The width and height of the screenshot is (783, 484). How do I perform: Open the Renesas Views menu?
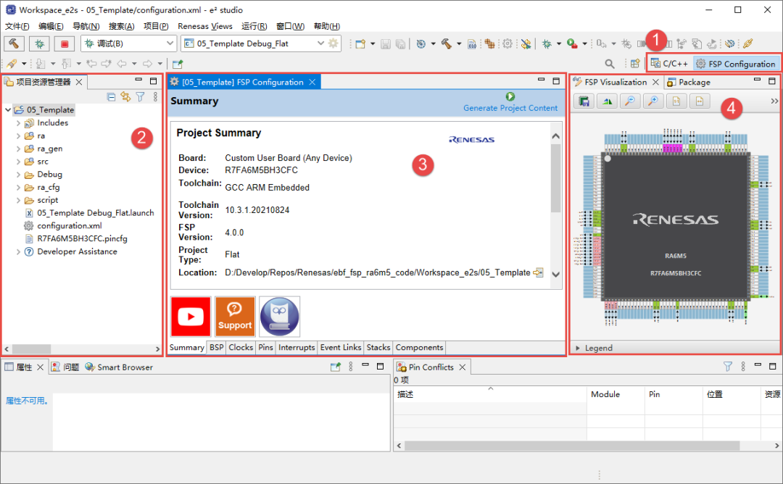pos(204,26)
